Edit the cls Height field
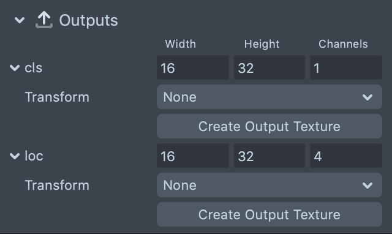The image size is (392, 234). tap(269, 67)
